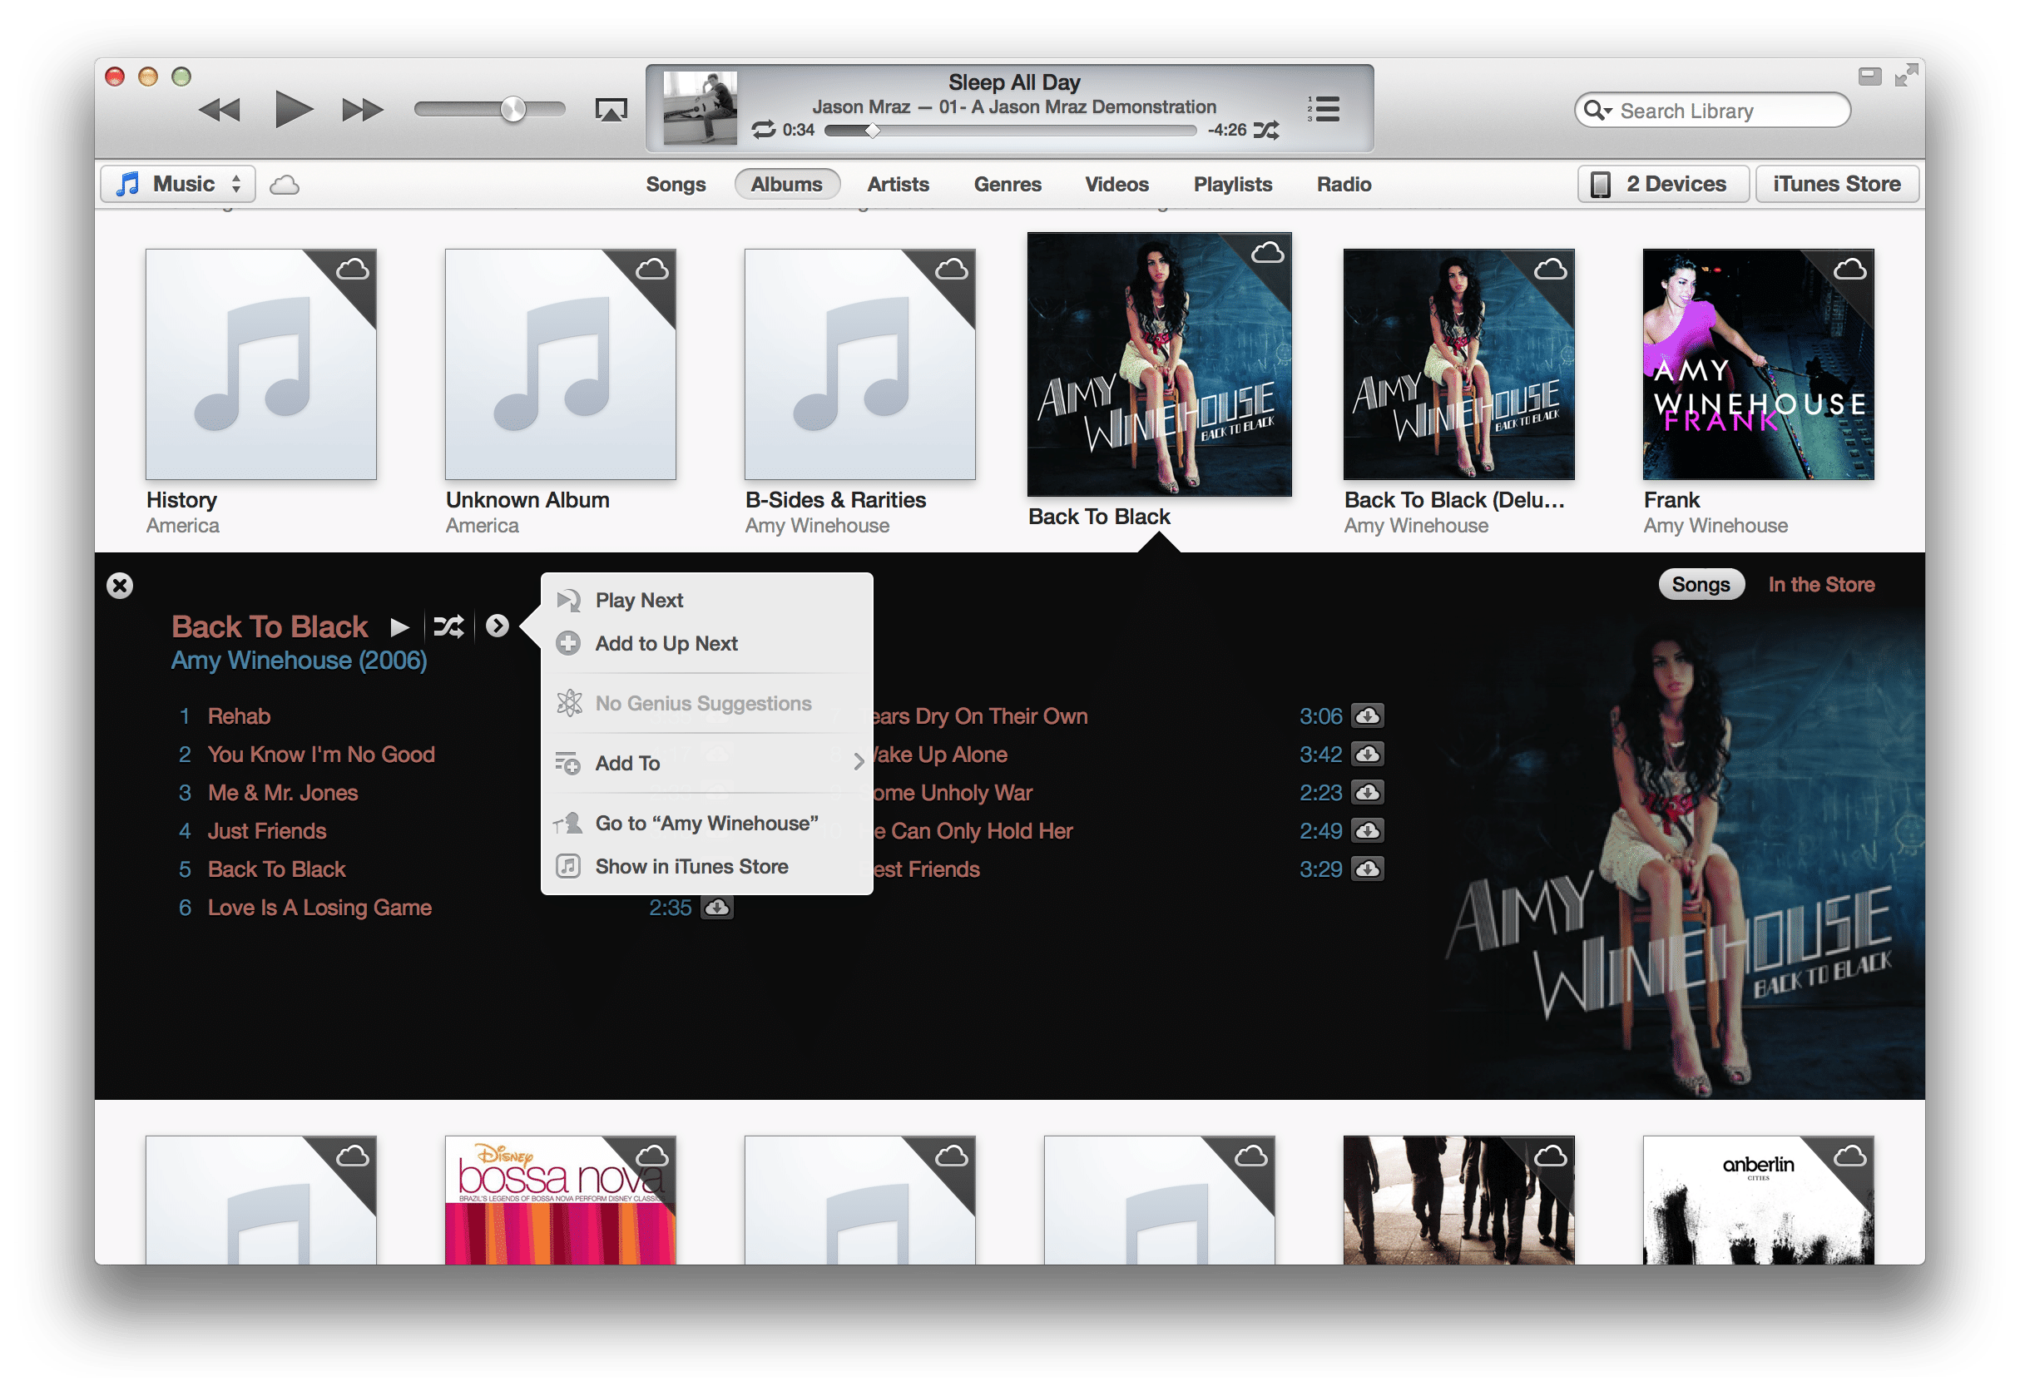Viewport: 2020px width, 1396px height.
Task: Open the Up Next list icon
Action: (x=1324, y=109)
